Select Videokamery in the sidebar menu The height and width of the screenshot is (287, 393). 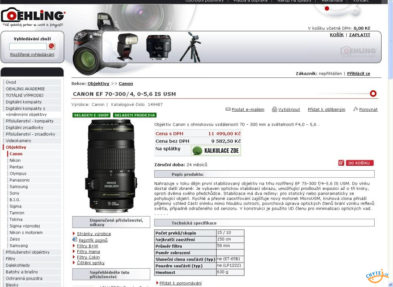(x=18, y=141)
